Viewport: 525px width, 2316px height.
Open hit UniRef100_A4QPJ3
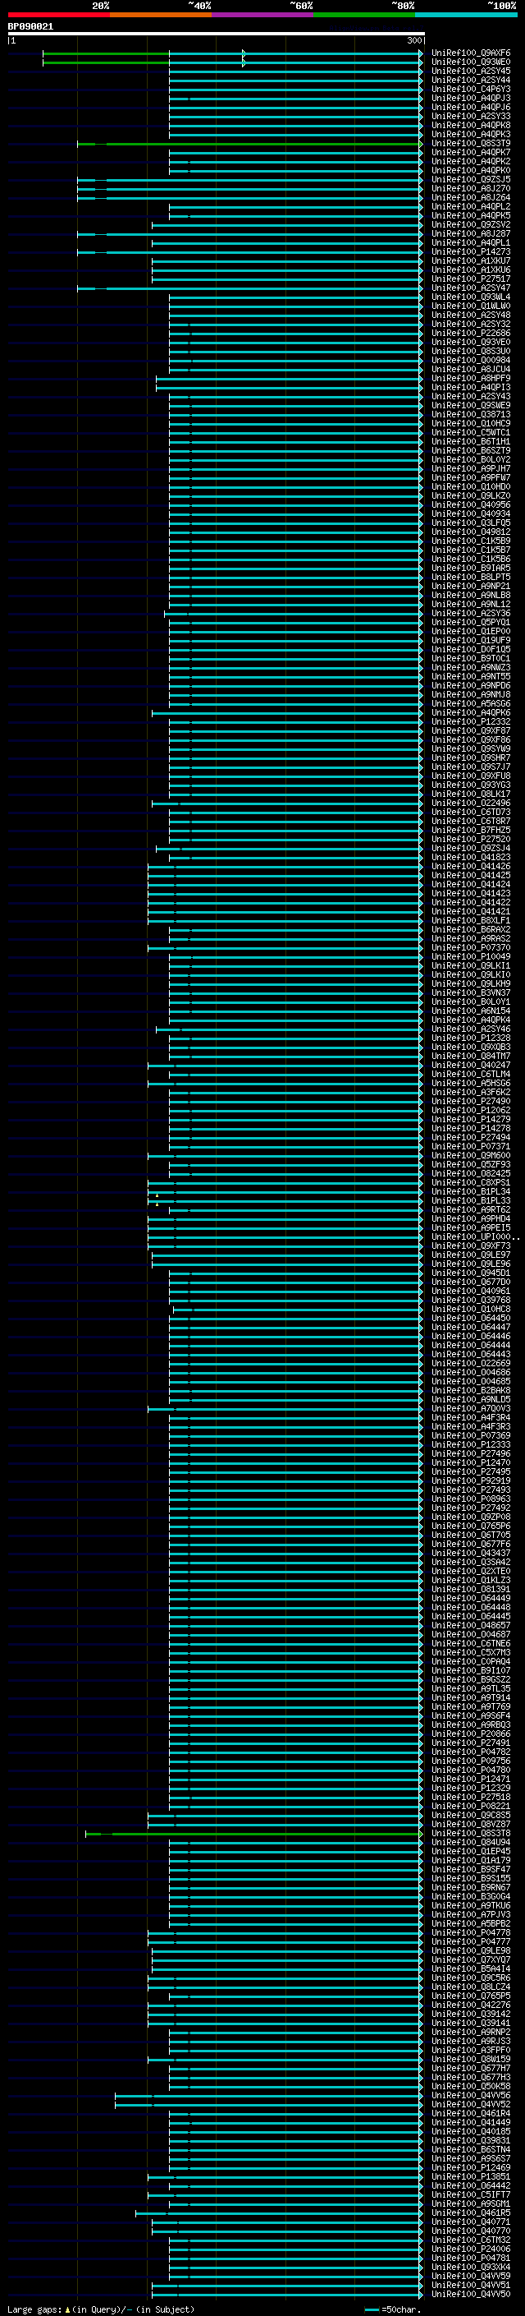(x=470, y=98)
